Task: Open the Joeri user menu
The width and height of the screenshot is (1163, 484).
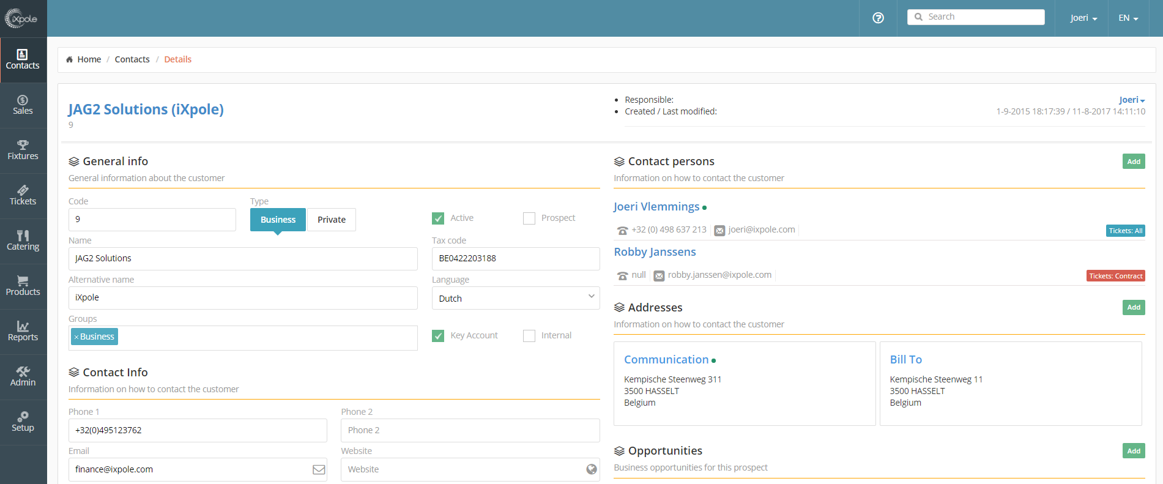Action: (x=1083, y=18)
